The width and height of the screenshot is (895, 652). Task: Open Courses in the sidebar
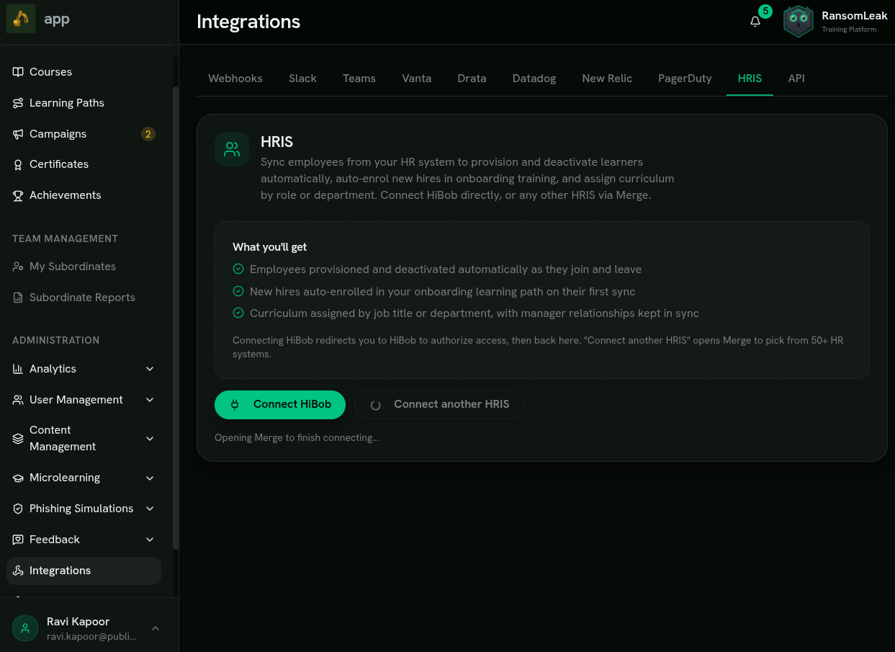[84, 72]
